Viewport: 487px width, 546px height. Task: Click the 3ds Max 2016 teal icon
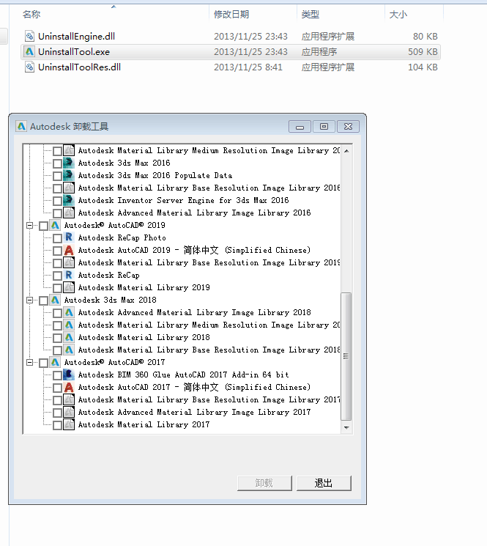coord(69,163)
